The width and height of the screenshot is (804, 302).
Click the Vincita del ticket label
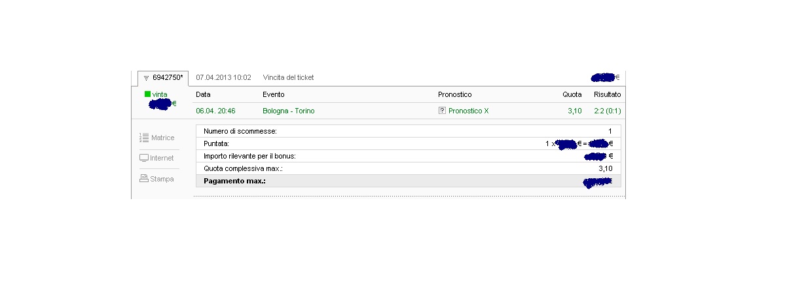click(x=288, y=77)
